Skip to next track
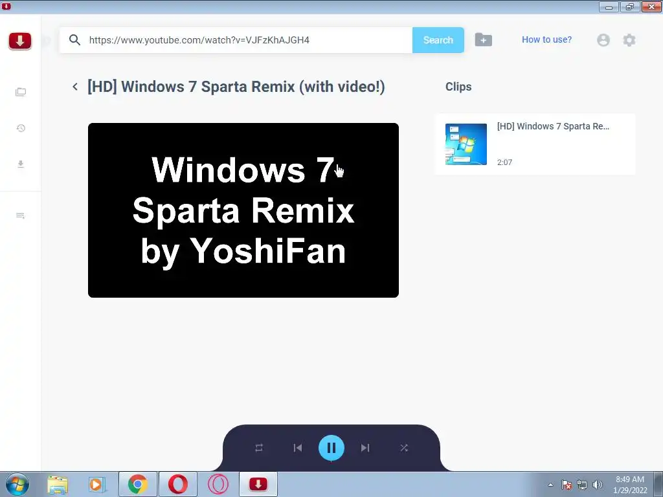The image size is (663, 497). click(x=365, y=448)
